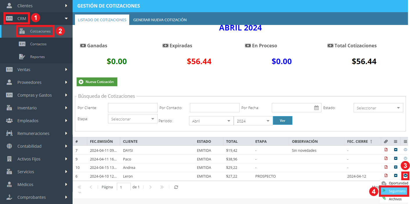Jump to last page arrow in pager

(x=162, y=187)
